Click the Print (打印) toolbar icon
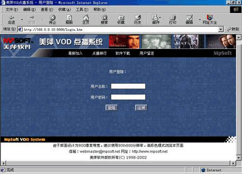Viewport: 242px width, 174px height. tap(173, 19)
